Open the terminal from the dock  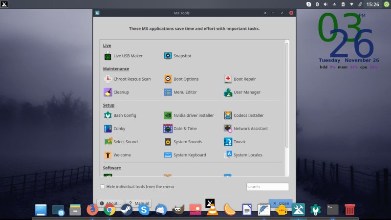click(x=333, y=210)
